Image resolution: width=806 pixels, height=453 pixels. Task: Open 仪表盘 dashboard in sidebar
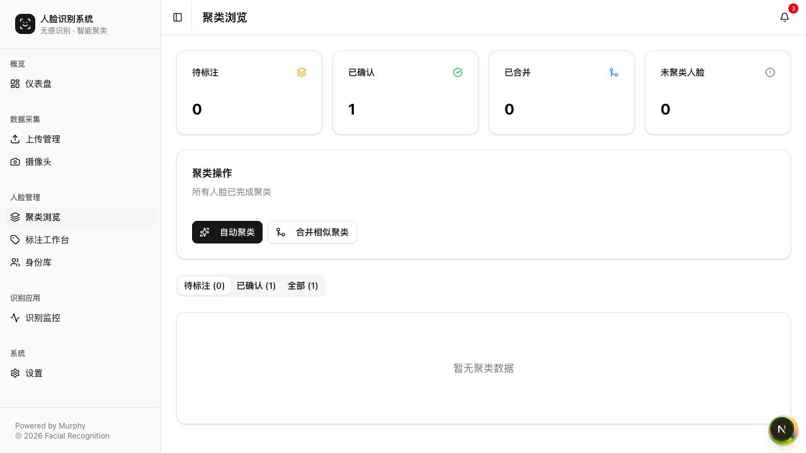[x=38, y=84]
